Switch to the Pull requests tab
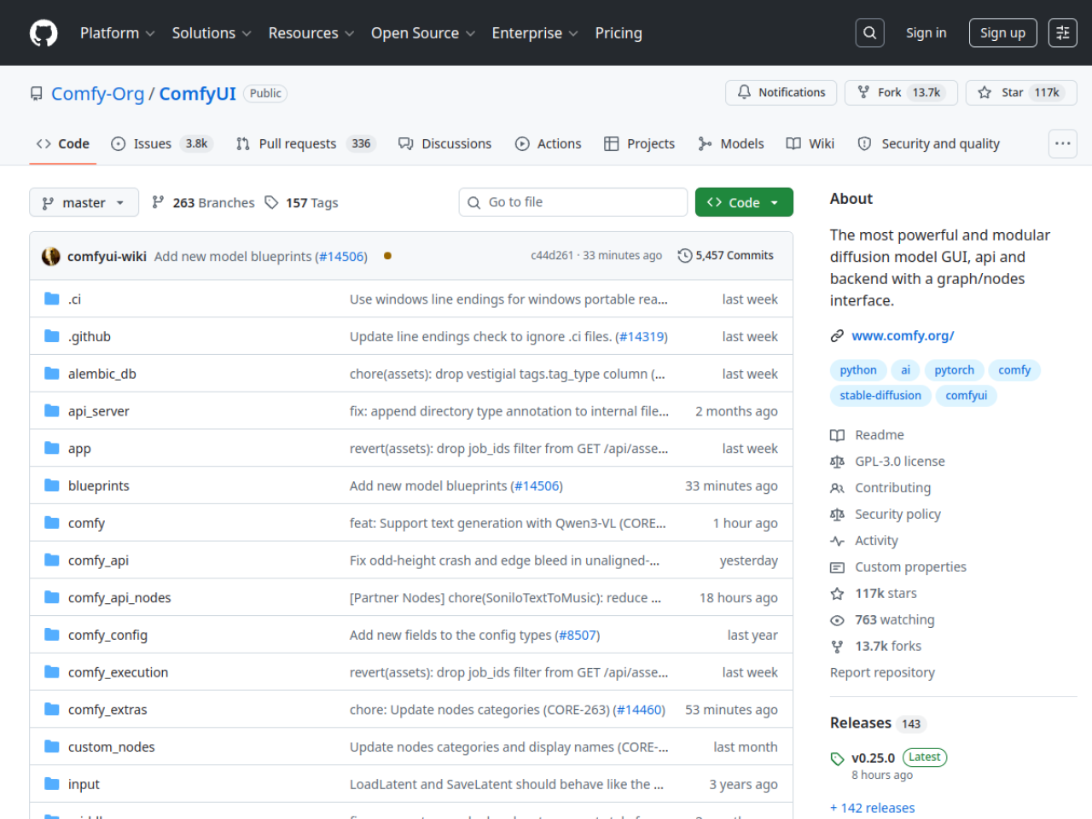The width and height of the screenshot is (1092, 819). click(x=306, y=143)
